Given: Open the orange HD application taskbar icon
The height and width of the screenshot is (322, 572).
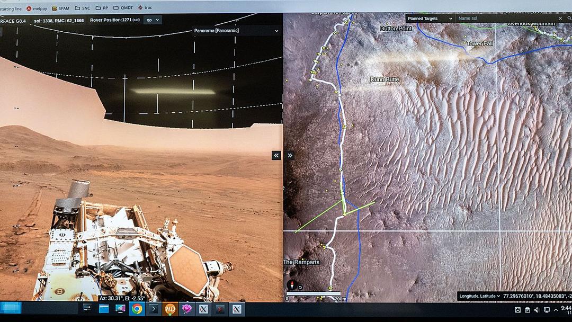Looking at the screenshot, I should pyautogui.click(x=170, y=309).
